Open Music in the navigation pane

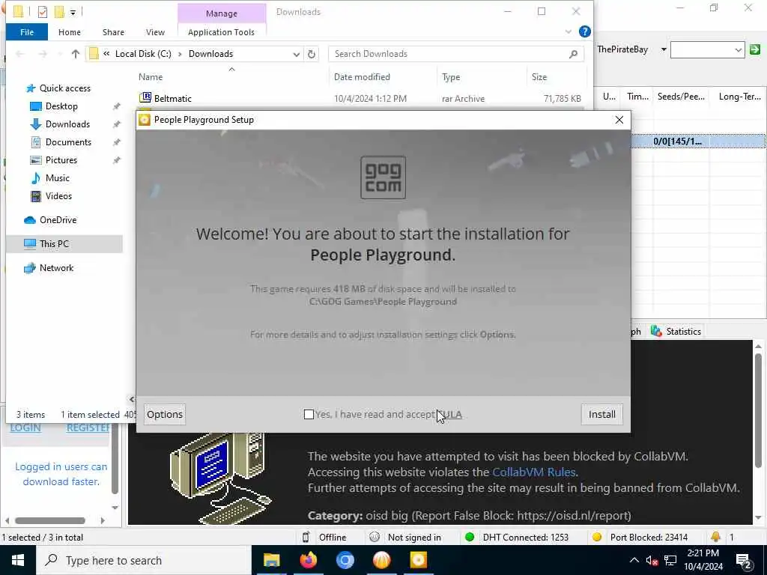(x=57, y=178)
